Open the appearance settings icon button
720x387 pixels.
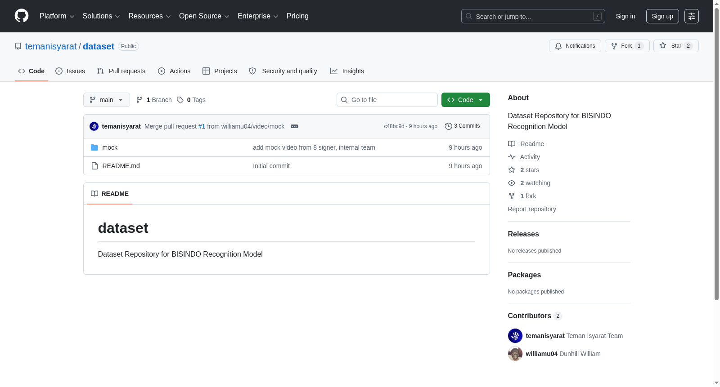click(692, 16)
